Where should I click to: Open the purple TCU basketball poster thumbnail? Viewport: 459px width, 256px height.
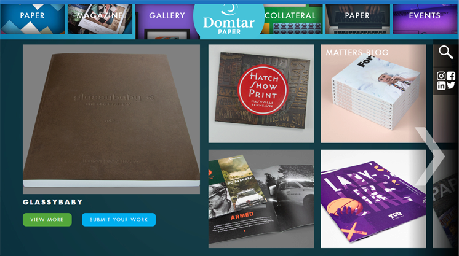click(x=373, y=199)
